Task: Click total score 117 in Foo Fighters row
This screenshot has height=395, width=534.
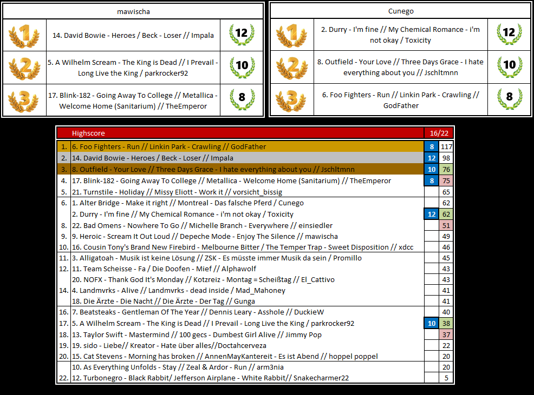Action: [446, 147]
